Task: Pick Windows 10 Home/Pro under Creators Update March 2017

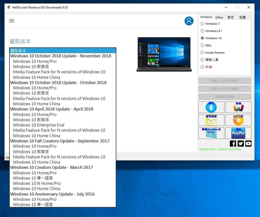Action: tap(63, 173)
